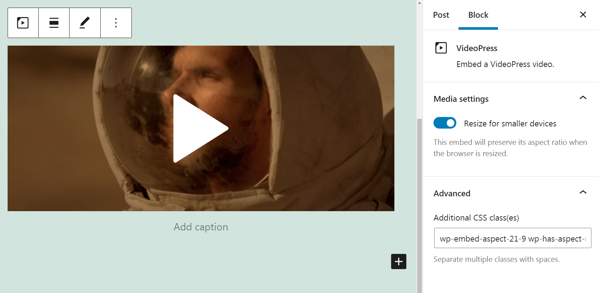Click the Advanced section heading
Image resolution: width=599 pixels, height=293 pixels.
[452, 193]
